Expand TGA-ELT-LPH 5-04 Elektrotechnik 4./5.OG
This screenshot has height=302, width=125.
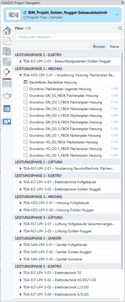tap(21, 294)
